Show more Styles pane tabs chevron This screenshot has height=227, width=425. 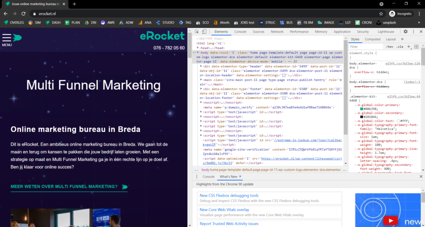(x=402, y=39)
